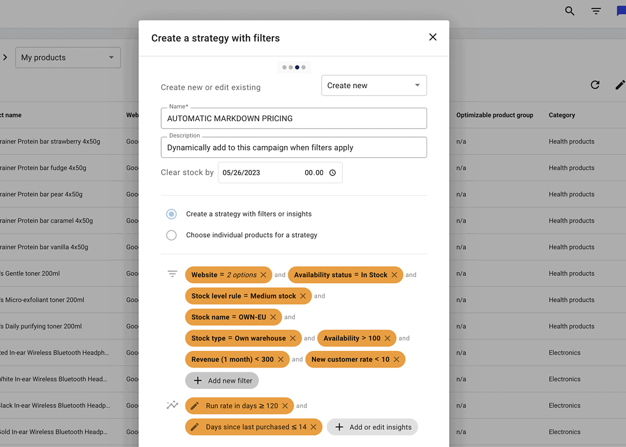This screenshot has height=447, width=626.
Task: Open the Create new dropdown
Action: (374, 86)
